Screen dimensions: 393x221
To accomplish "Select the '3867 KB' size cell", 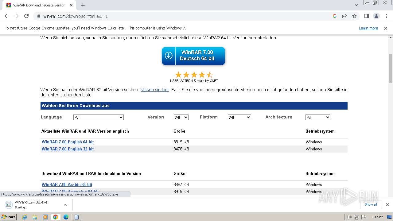I will 181,184.
